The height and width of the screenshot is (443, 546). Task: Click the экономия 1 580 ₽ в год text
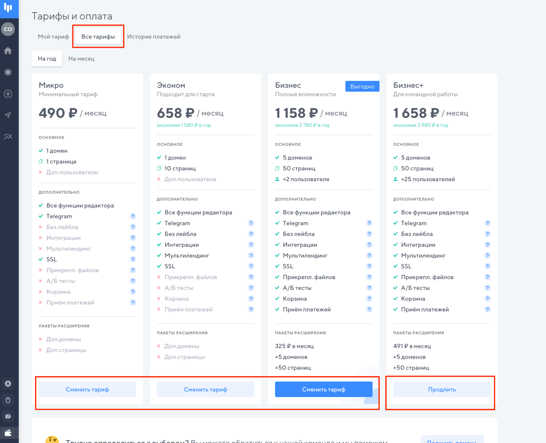(x=184, y=125)
